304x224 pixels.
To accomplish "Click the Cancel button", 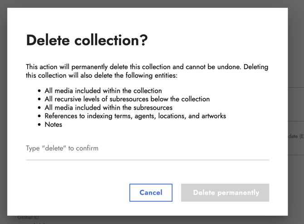I will [151, 193].
